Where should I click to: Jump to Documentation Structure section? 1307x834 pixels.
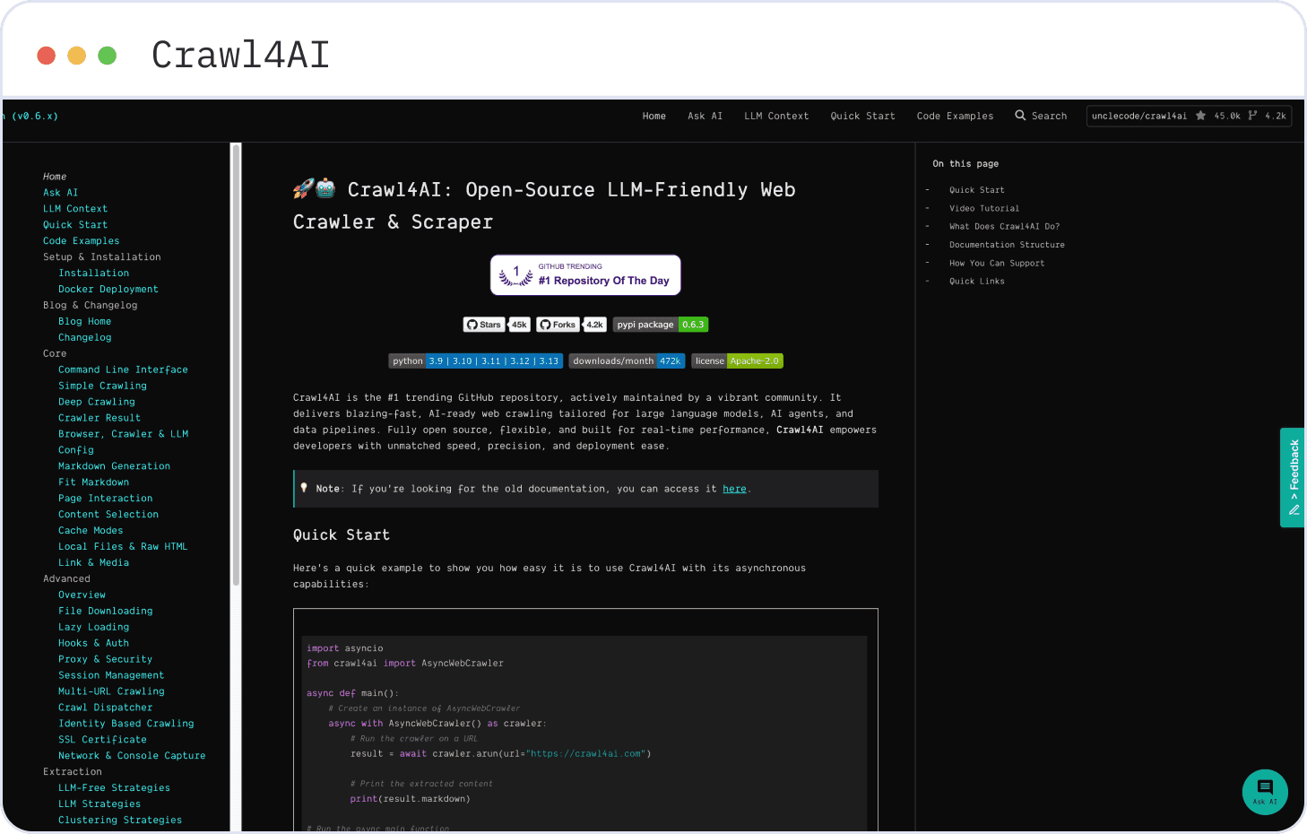(1007, 245)
